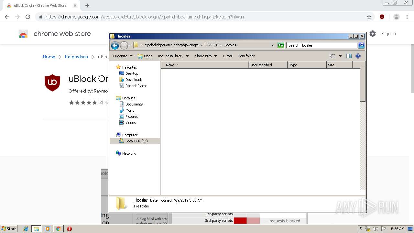Open Windows Explorer taskbar button
Image resolution: width=414 pixels, height=233 pixels.
click(x=37, y=229)
